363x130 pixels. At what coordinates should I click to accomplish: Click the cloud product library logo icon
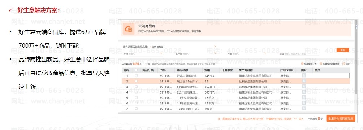point(128,29)
